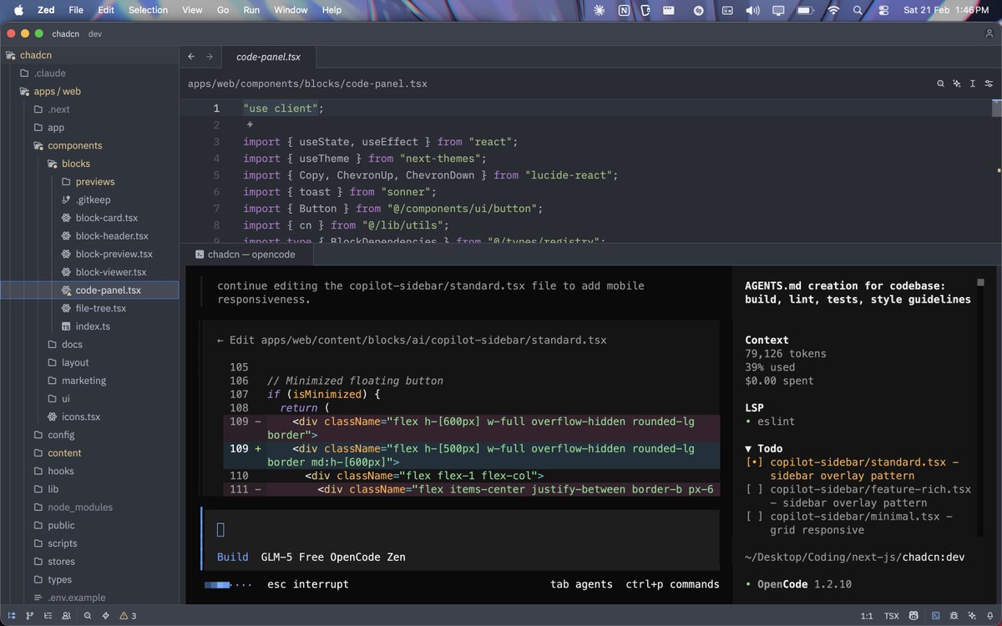Navigate back with the left arrow
Image resolution: width=1002 pixels, height=626 pixels.
[x=191, y=57]
